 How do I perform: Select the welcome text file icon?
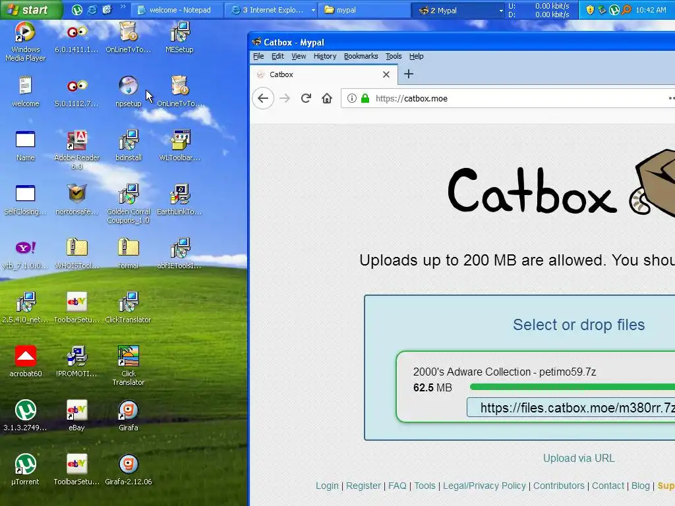pos(25,91)
